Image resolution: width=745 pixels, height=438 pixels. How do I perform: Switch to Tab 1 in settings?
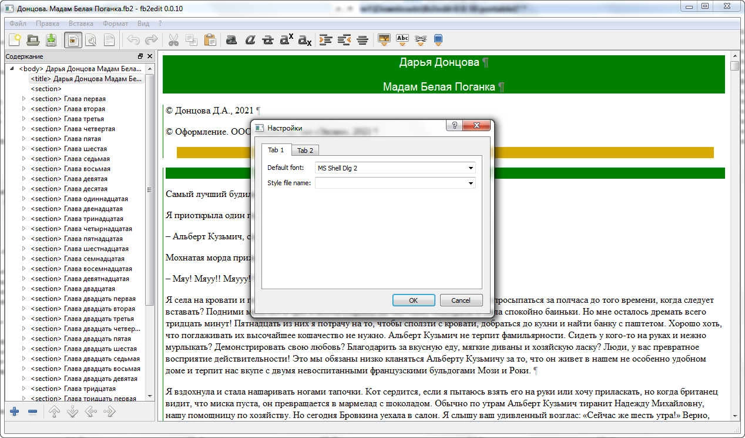(x=276, y=150)
